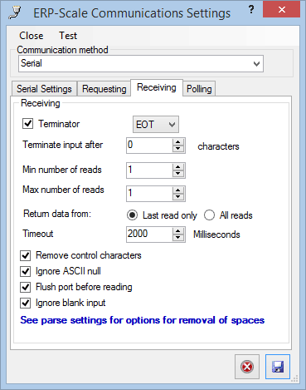The width and height of the screenshot is (306, 390).
Task: Click the Test menu item
Action: [x=68, y=36]
